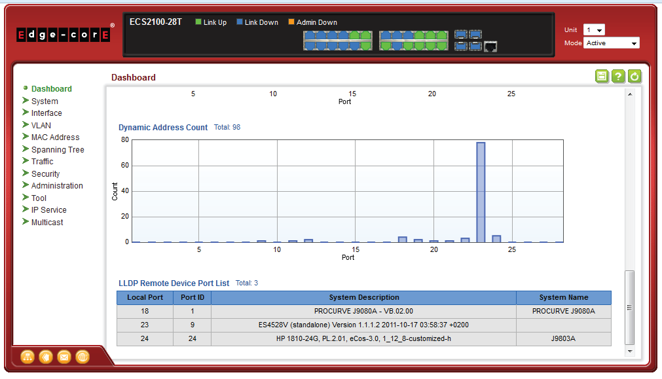Click the globe web orange icon
662x379 pixels.
coord(83,357)
